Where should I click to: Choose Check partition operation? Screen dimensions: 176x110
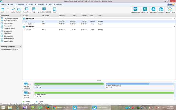(9, 36)
